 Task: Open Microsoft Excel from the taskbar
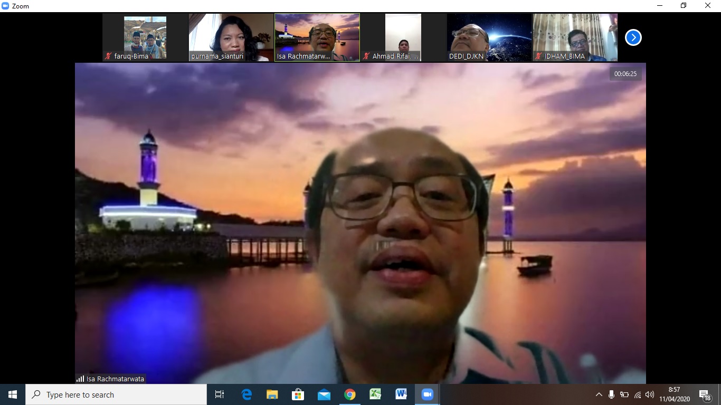click(x=375, y=394)
